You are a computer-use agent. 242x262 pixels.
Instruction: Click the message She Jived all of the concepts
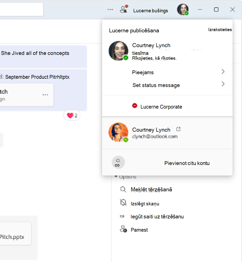click(35, 53)
